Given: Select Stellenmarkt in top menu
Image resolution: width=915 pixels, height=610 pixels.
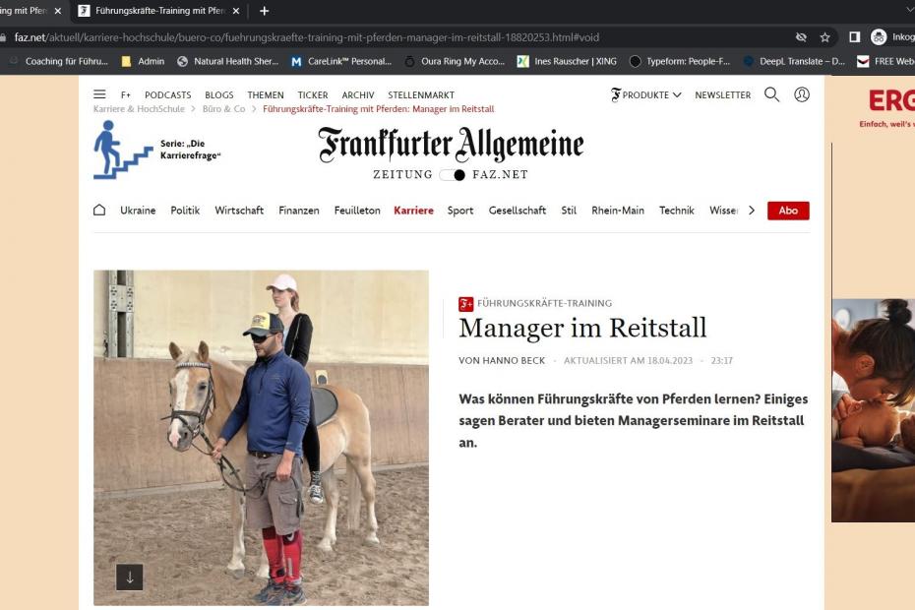Looking at the screenshot, I should [421, 94].
